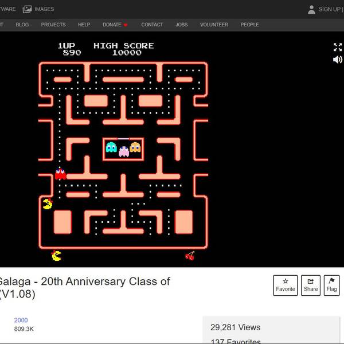Open the People menu item
Screen dimensions: 344x344
249,25
